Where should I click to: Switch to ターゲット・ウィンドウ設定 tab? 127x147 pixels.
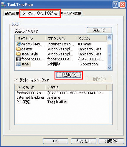(x=40, y=13)
